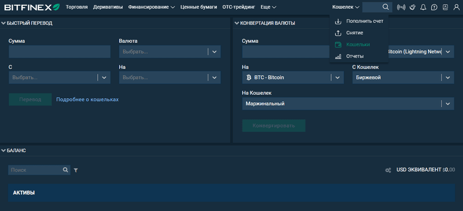Screen dimensions: 463x211
Task: Open the С dropdown in quick transfer
Action: pyautogui.click(x=60, y=77)
